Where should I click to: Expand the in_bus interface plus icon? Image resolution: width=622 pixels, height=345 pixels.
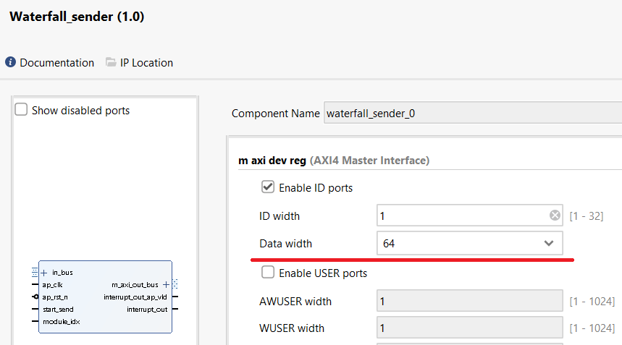[43, 273]
